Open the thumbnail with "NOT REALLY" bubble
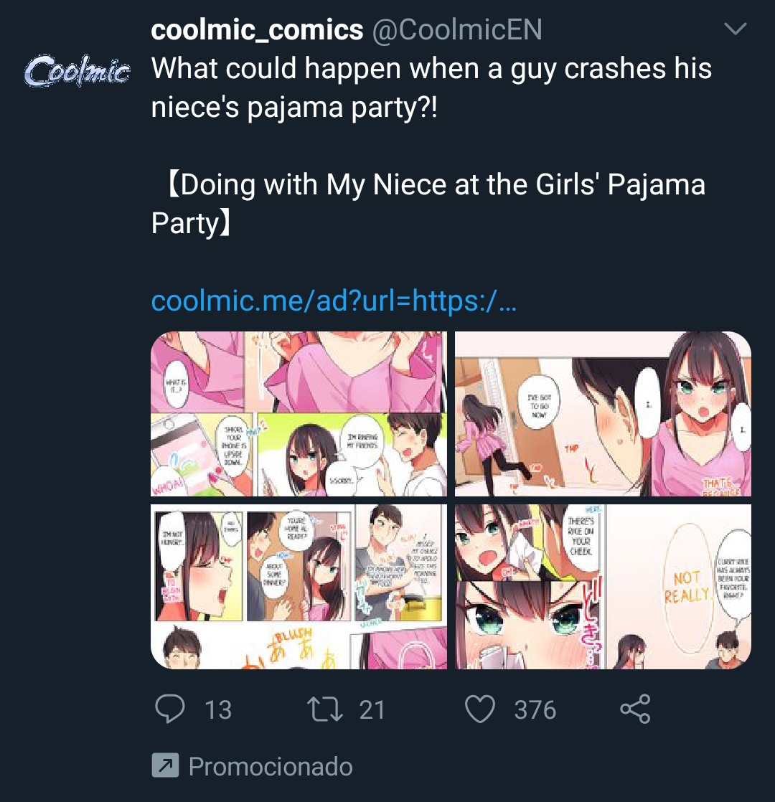The width and height of the screenshot is (775, 802). 603,586
